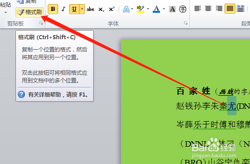Apply distributed alignment icon
Screen dimensions: 250x164
click(240, 9)
